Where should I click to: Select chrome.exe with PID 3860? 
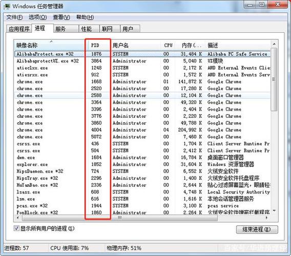point(142,123)
